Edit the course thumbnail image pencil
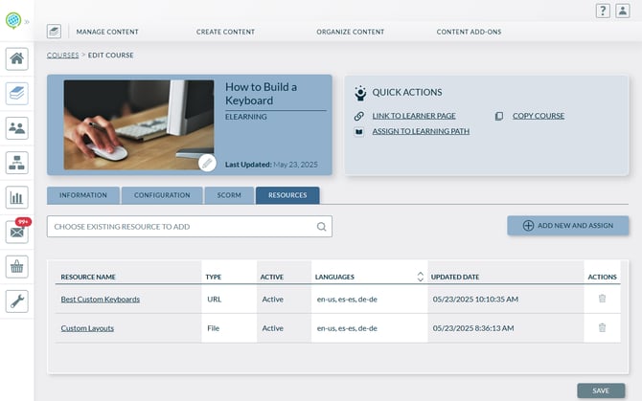The image size is (642, 401). pyautogui.click(x=207, y=163)
